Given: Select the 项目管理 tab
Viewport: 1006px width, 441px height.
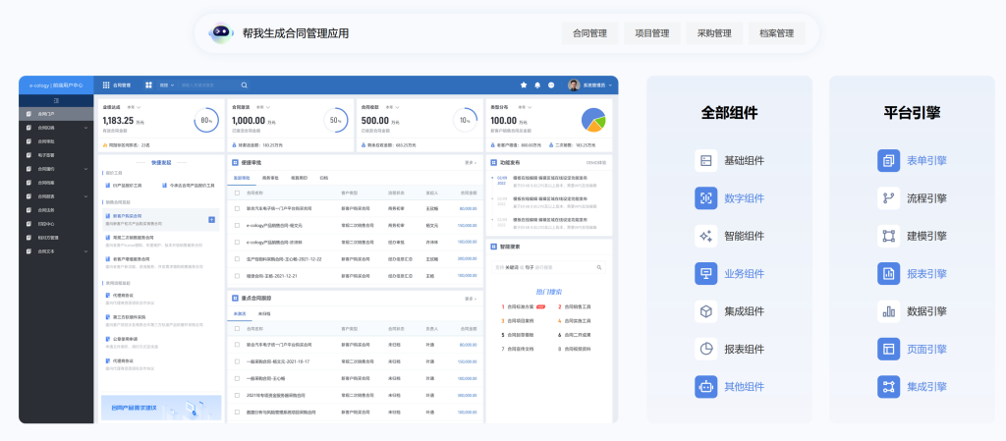Looking at the screenshot, I should (x=651, y=33).
